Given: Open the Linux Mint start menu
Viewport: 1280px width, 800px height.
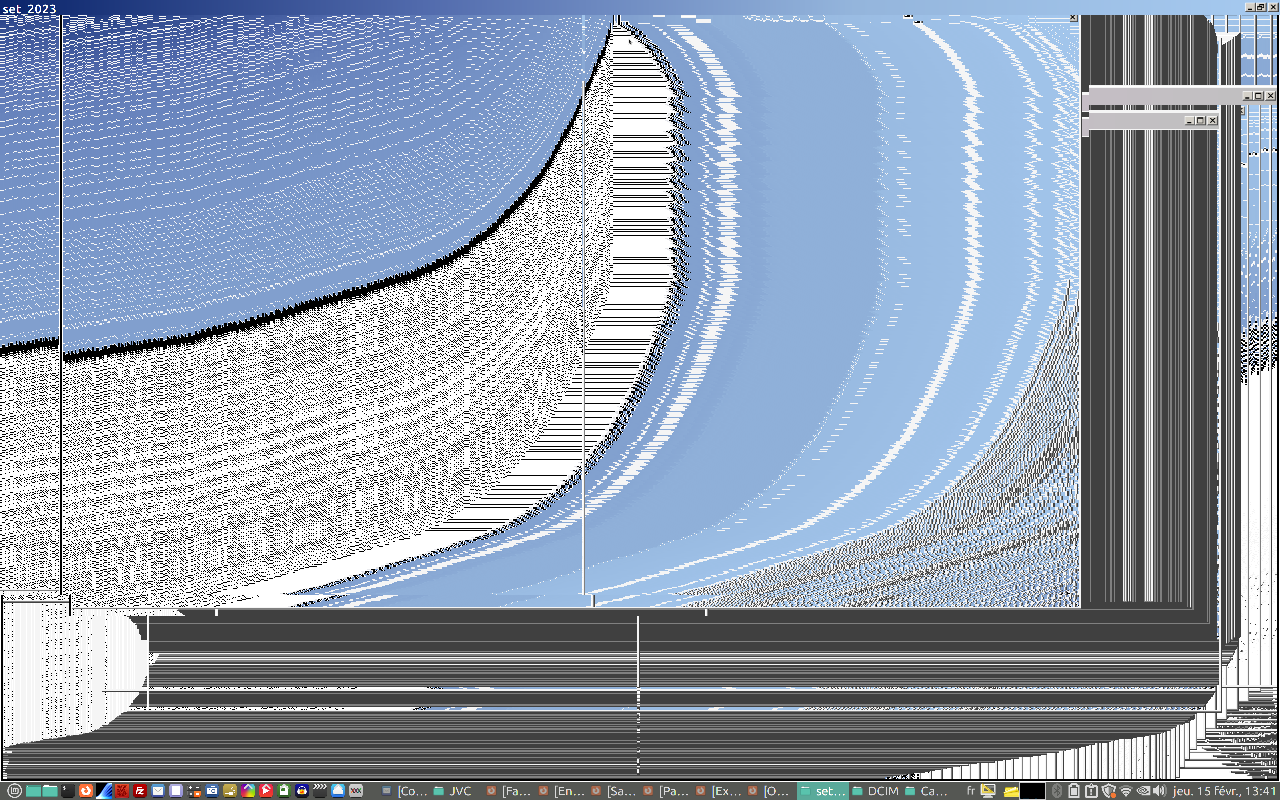Looking at the screenshot, I should pos(14,790).
